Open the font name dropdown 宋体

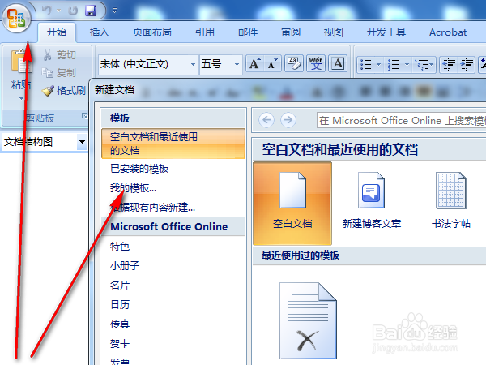click(x=193, y=64)
